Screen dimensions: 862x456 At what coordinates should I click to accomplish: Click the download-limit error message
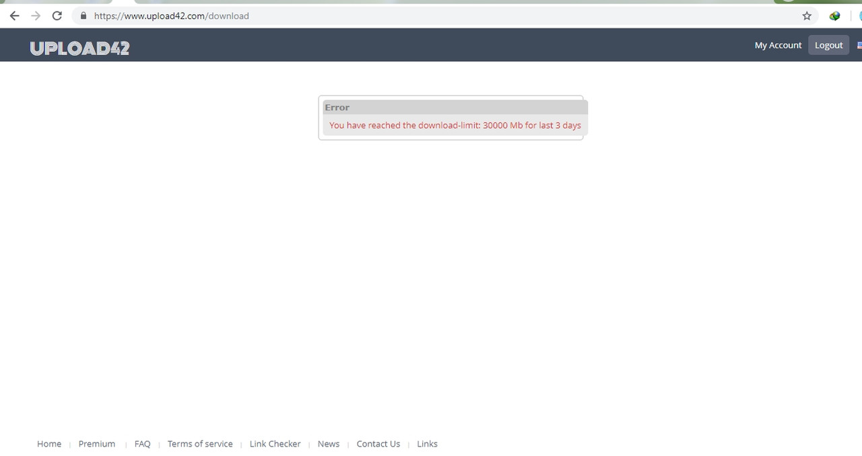click(x=455, y=125)
